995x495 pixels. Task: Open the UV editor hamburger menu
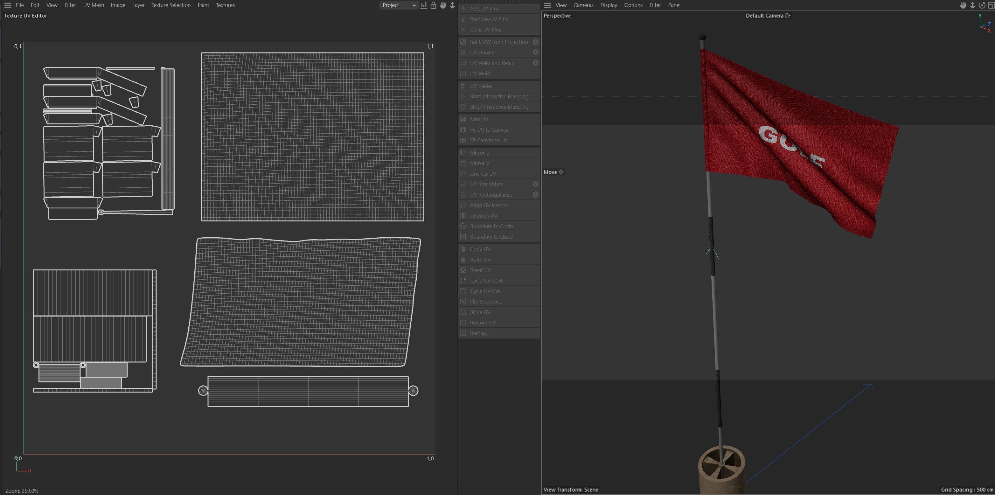pyautogui.click(x=7, y=5)
